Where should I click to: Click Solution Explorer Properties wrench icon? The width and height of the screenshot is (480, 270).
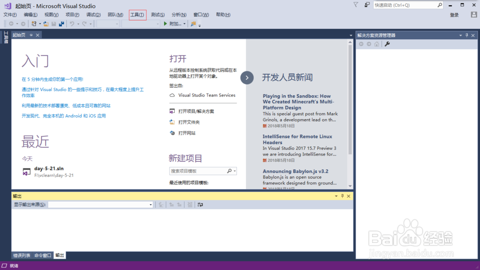(387, 44)
